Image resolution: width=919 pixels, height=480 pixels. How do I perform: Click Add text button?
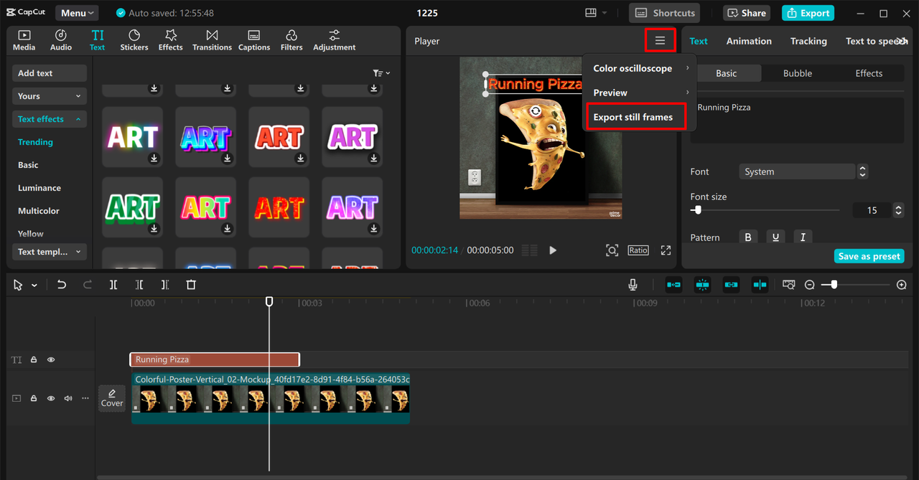[x=50, y=73]
